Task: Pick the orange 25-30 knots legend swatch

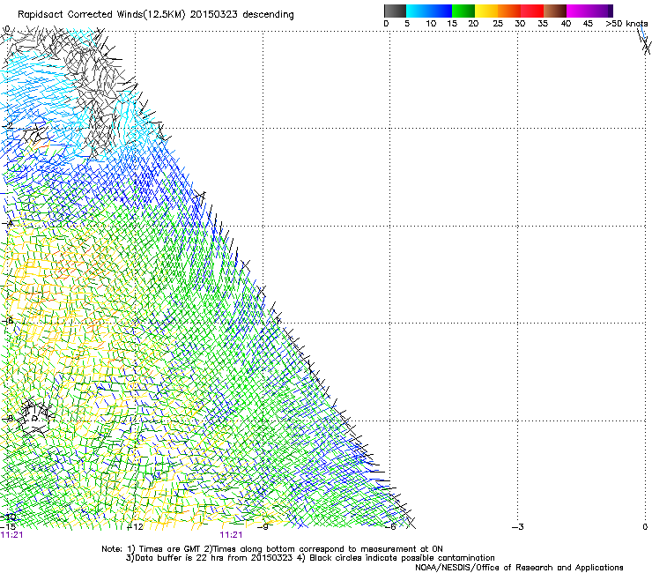Action: [509, 11]
